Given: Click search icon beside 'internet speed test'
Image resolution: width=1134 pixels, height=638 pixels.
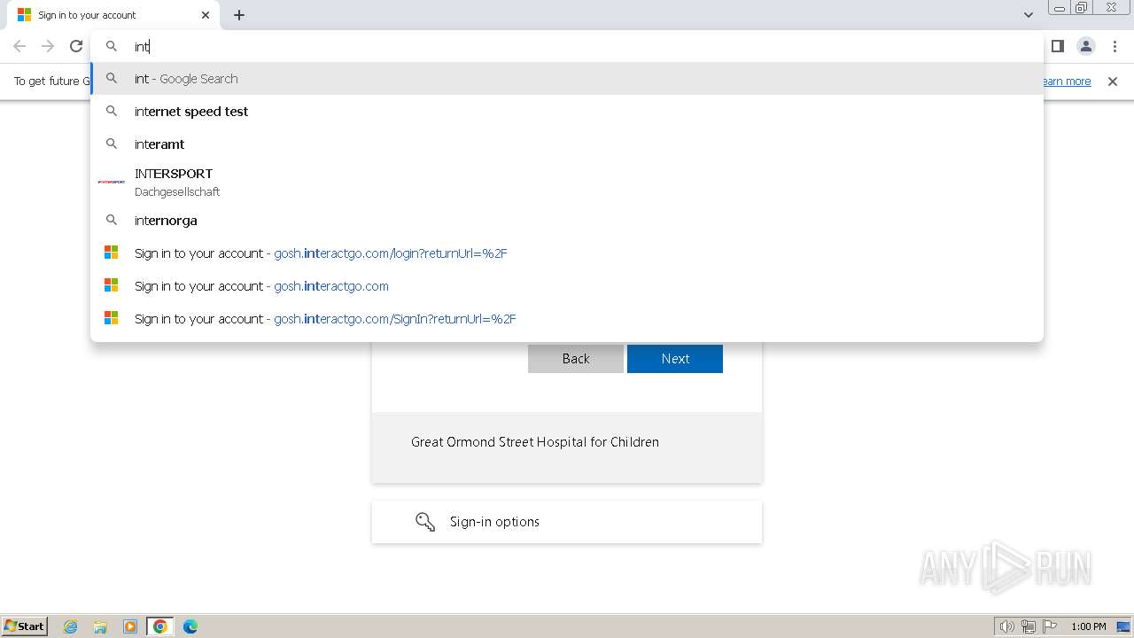Looking at the screenshot, I should click(112, 112).
